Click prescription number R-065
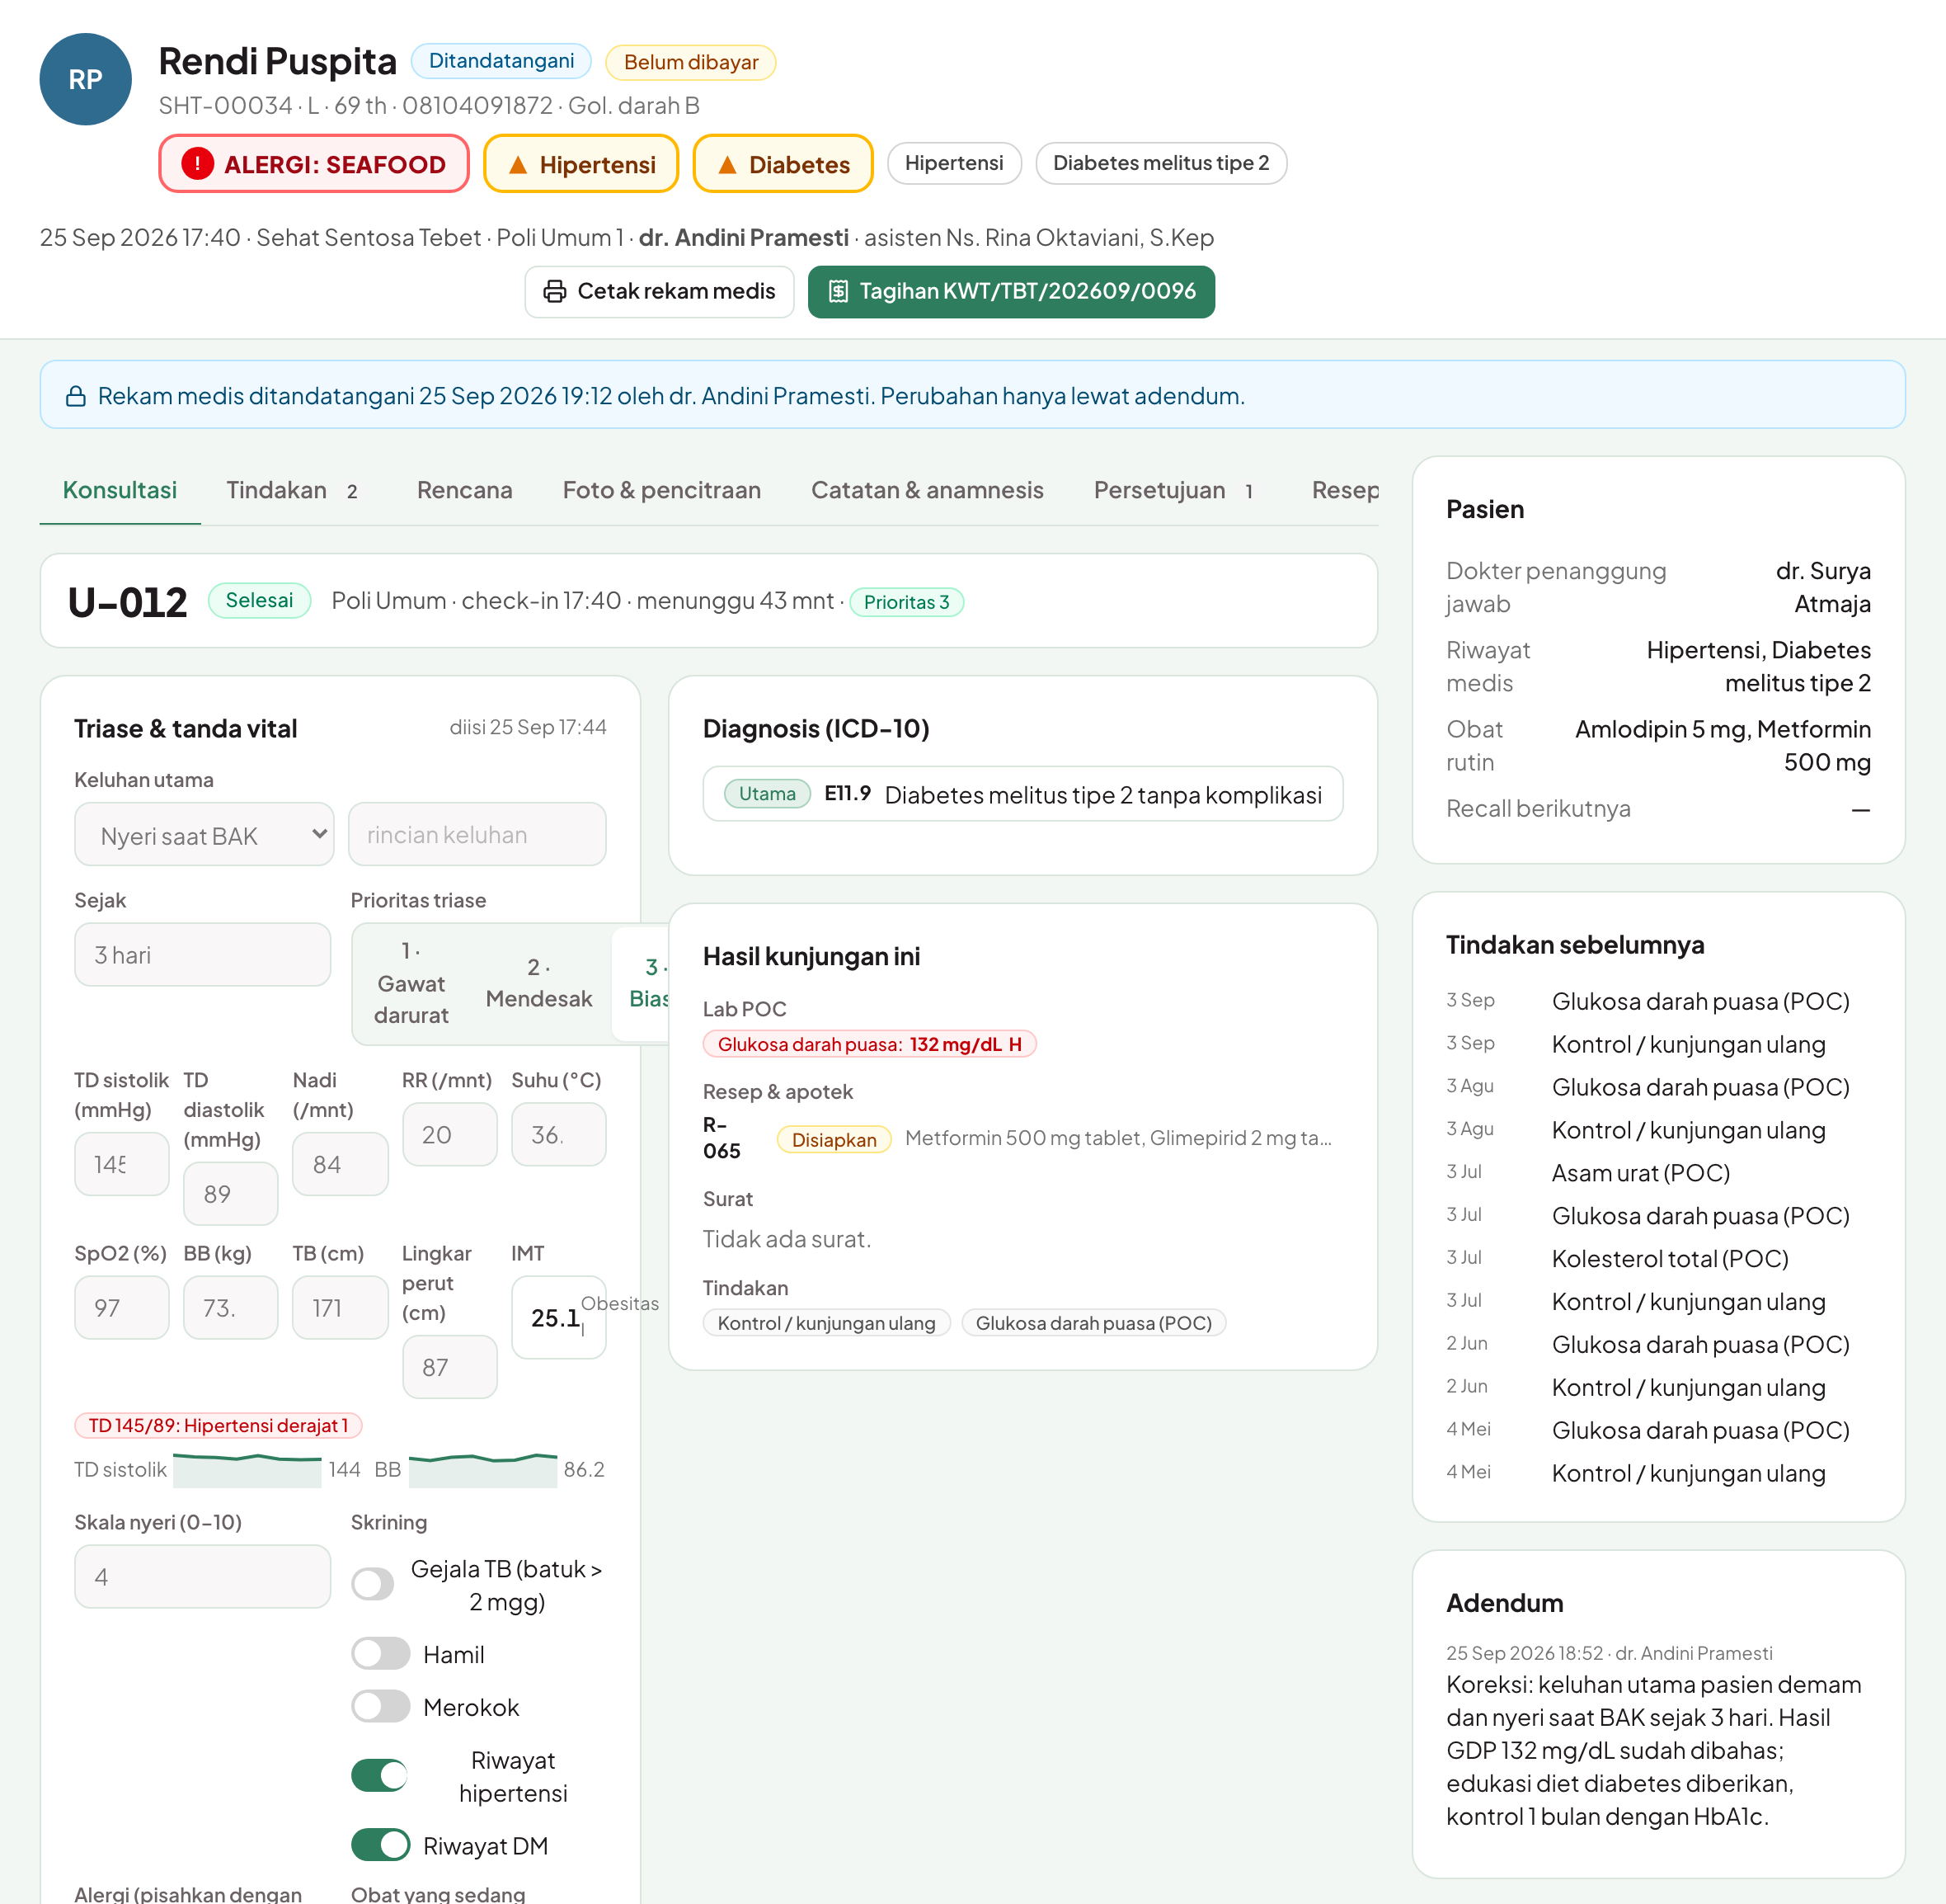 (722, 1137)
